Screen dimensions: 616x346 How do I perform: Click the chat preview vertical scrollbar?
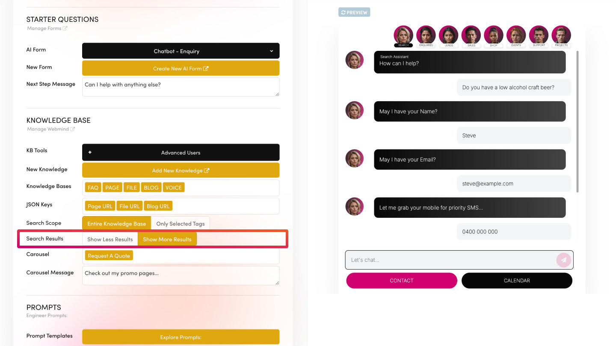click(578, 122)
